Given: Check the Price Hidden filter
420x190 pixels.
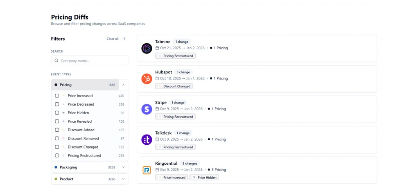Looking at the screenshot, I should (x=57, y=113).
